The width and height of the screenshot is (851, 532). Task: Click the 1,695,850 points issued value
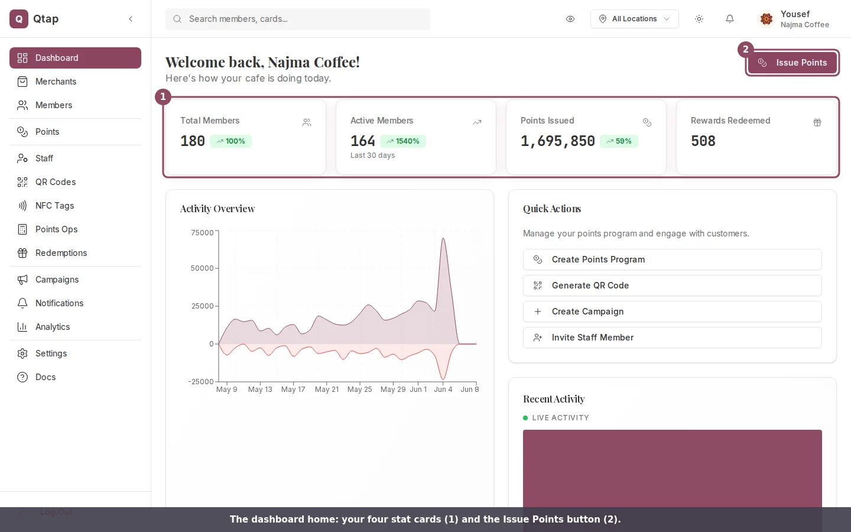pyautogui.click(x=558, y=141)
